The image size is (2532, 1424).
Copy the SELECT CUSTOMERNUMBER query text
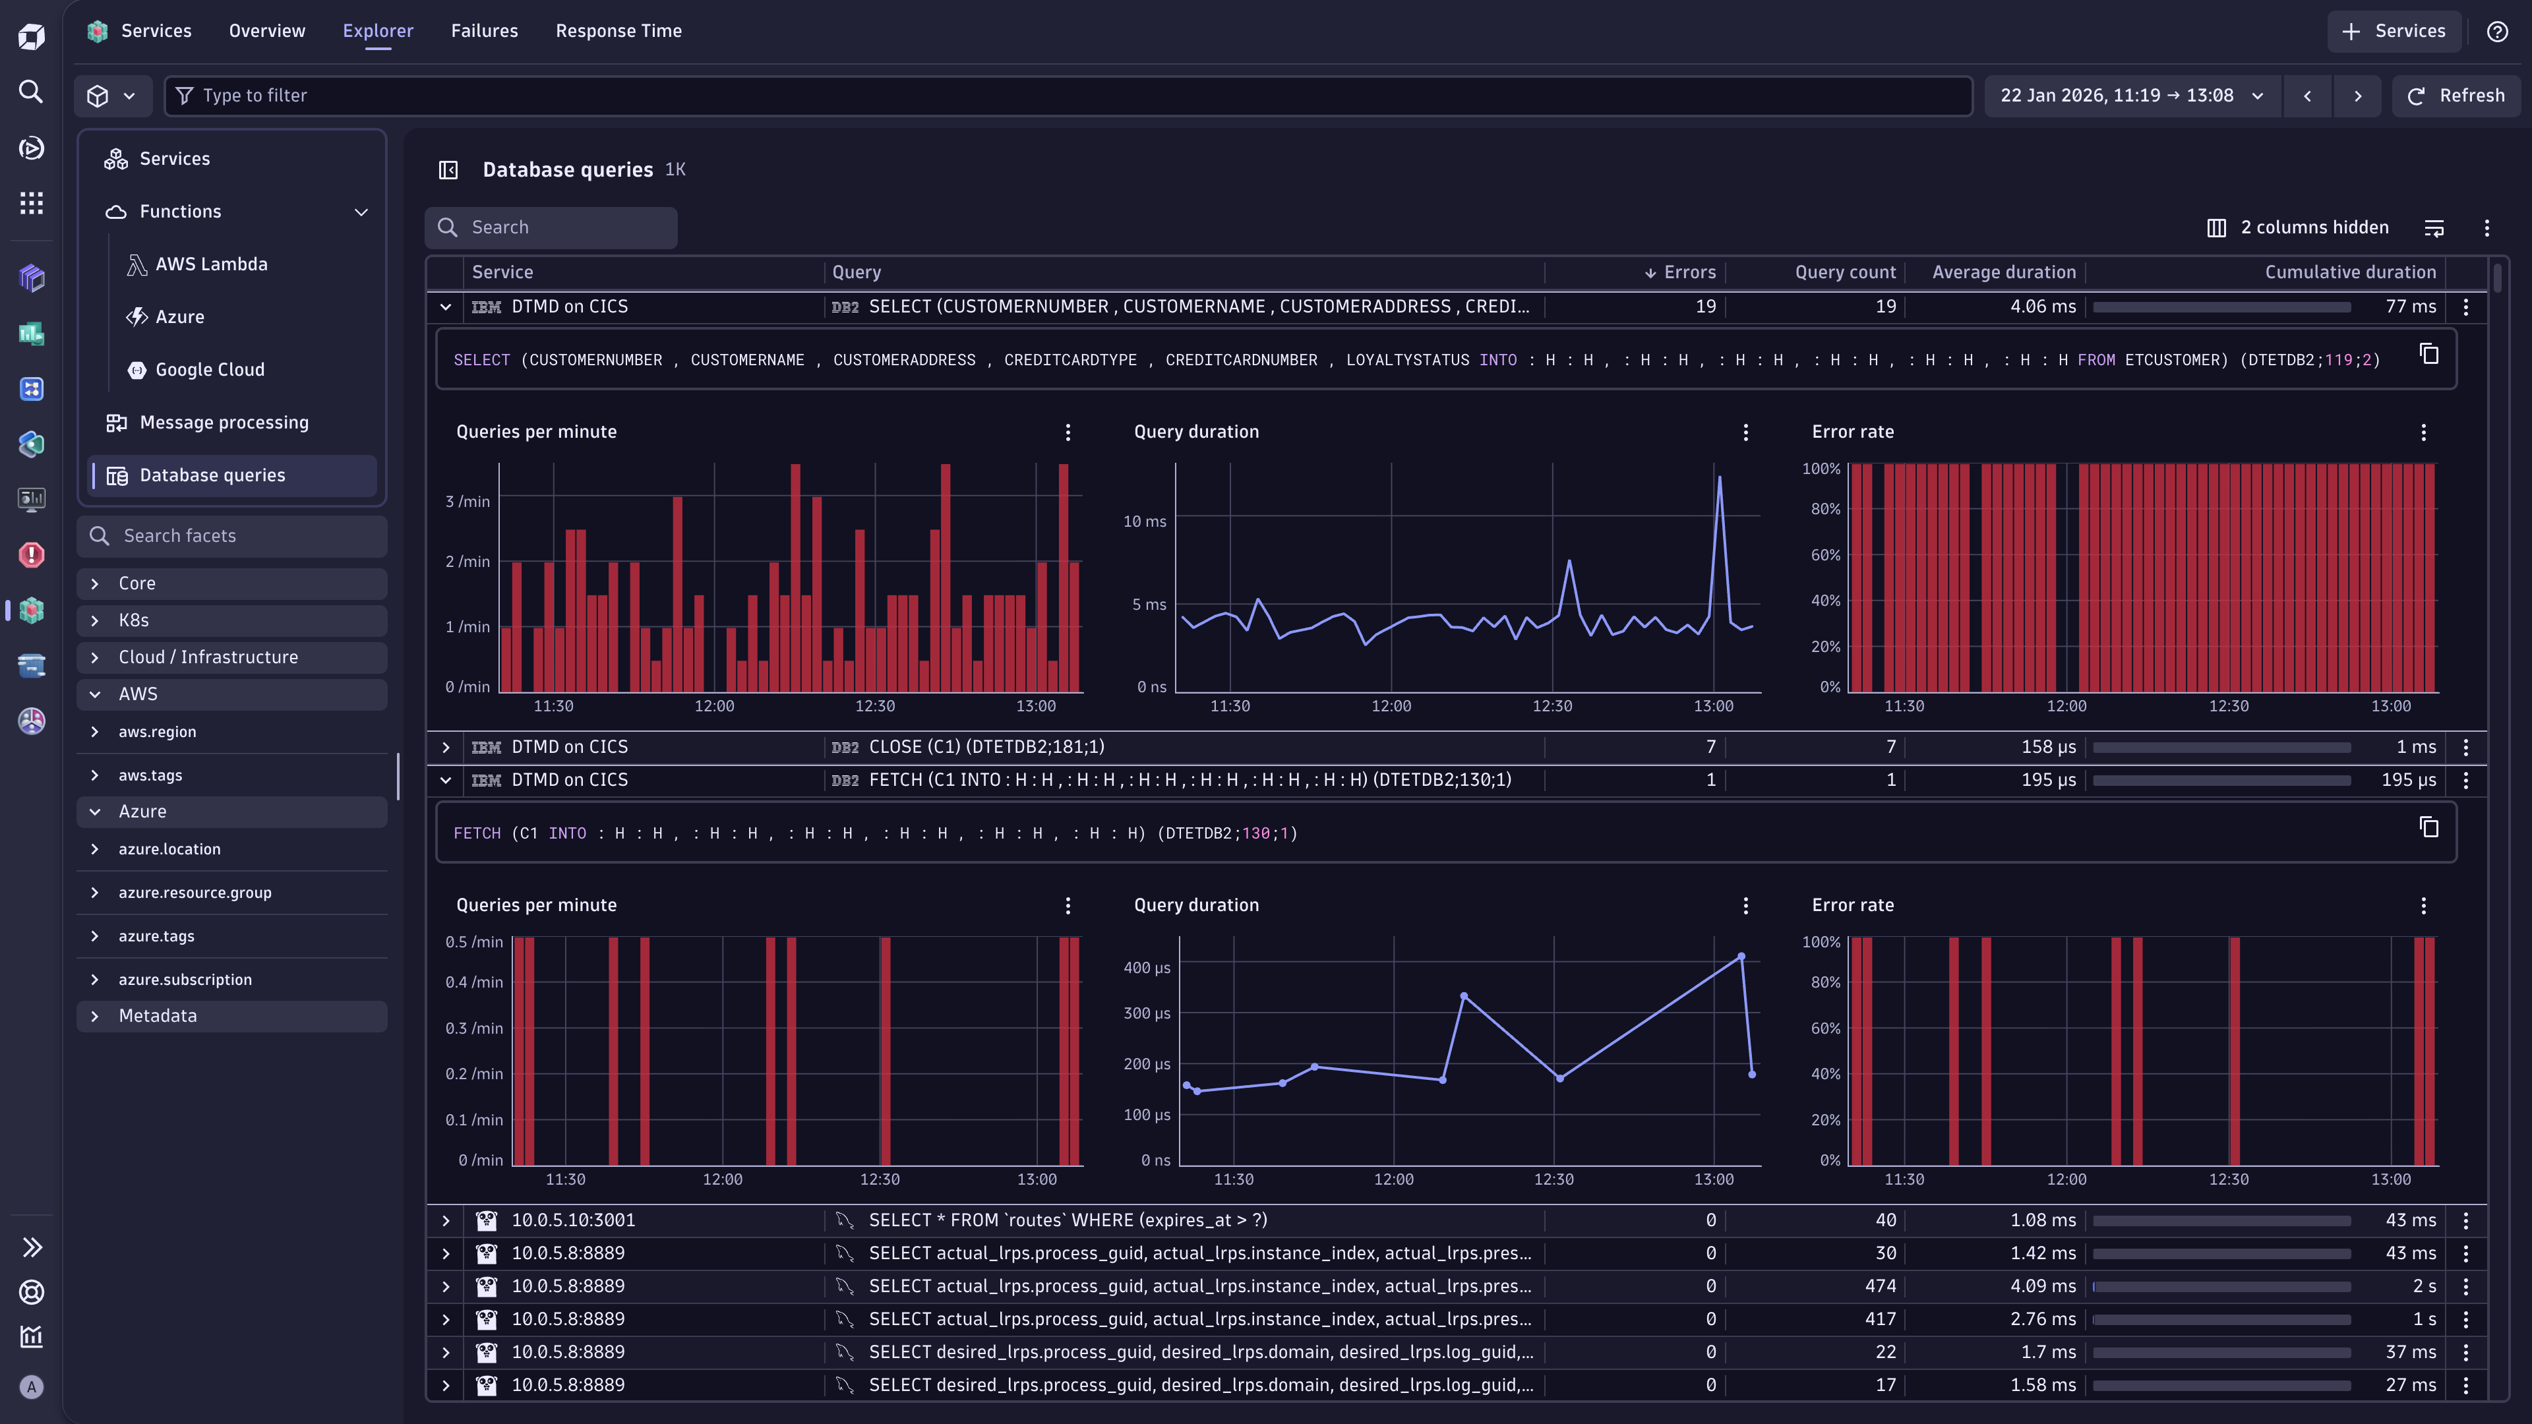click(x=2428, y=354)
